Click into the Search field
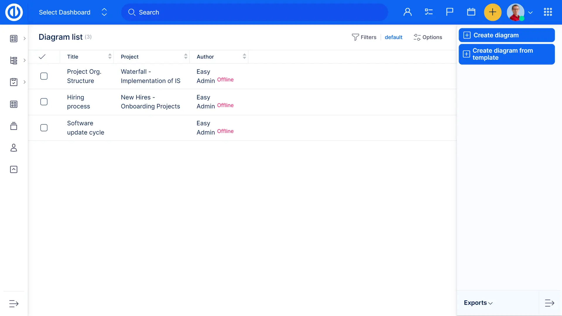 pos(254,12)
